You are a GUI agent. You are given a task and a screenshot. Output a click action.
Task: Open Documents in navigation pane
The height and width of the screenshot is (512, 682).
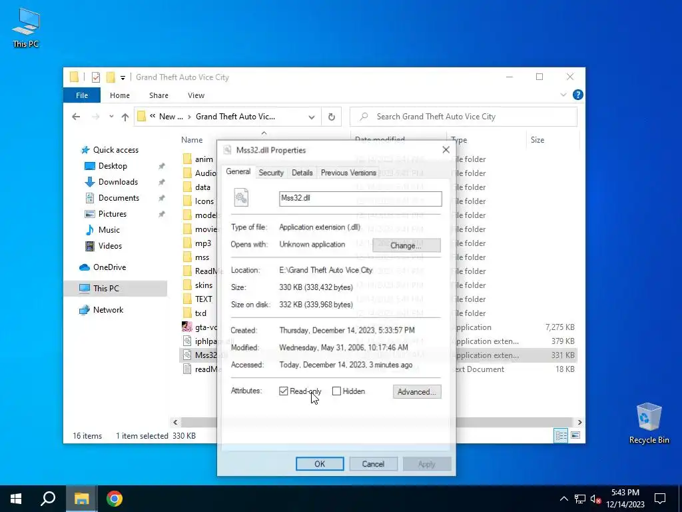coord(119,198)
